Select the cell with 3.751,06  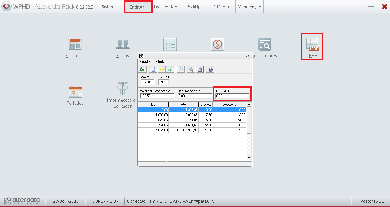click(153, 125)
